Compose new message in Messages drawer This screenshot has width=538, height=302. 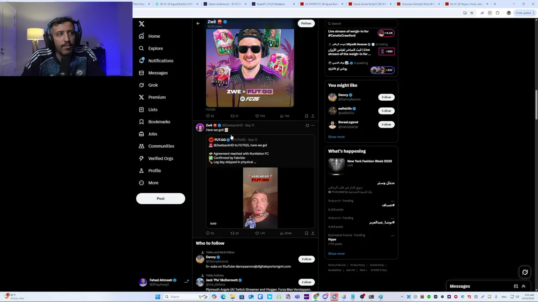pos(516,286)
